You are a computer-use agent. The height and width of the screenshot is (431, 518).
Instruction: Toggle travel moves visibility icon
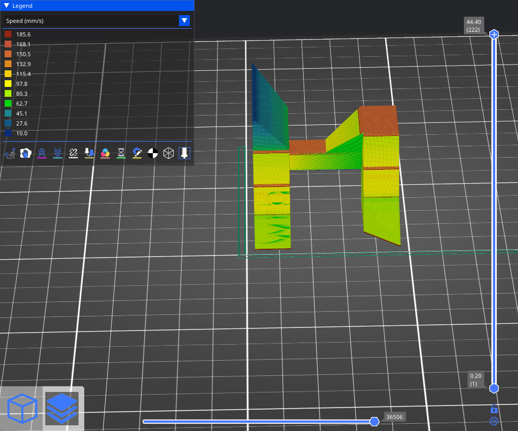10,153
